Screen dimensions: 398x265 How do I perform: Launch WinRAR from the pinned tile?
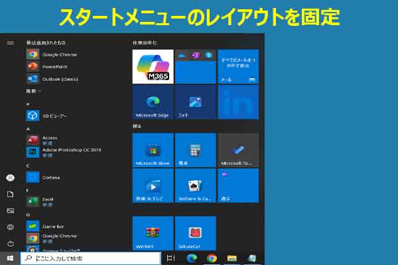[x=153, y=233]
